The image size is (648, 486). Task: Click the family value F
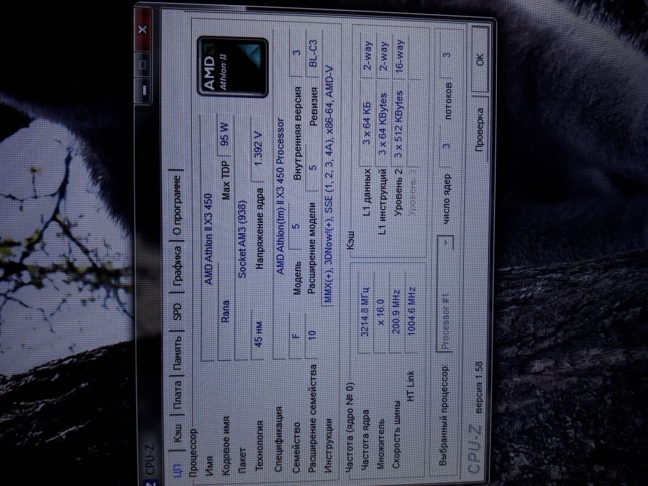pyautogui.click(x=296, y=335)
